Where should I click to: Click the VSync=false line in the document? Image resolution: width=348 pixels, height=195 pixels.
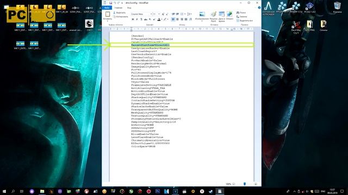(x=140, y=82)
